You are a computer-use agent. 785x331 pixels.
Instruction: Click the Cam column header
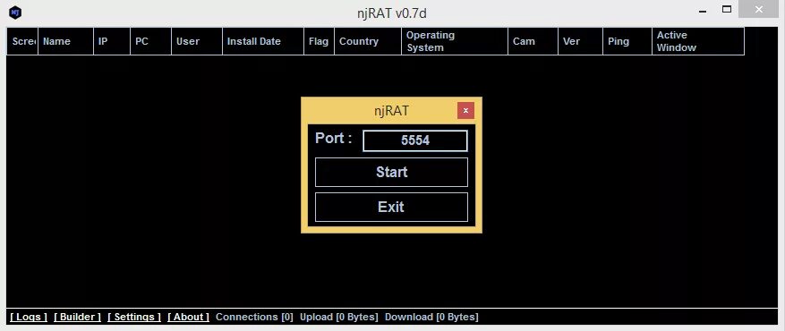533,41
